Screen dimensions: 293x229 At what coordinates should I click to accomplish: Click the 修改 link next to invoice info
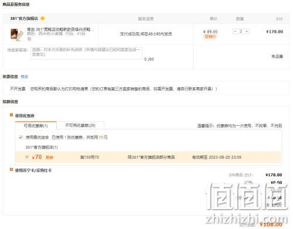25,77
